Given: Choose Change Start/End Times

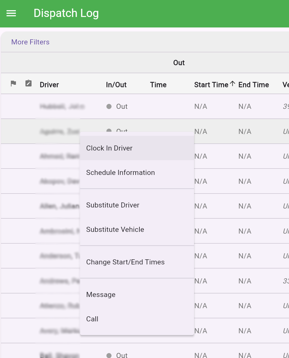Looking at the screenshot, I should pyautogui.click(x=126, y=262).
